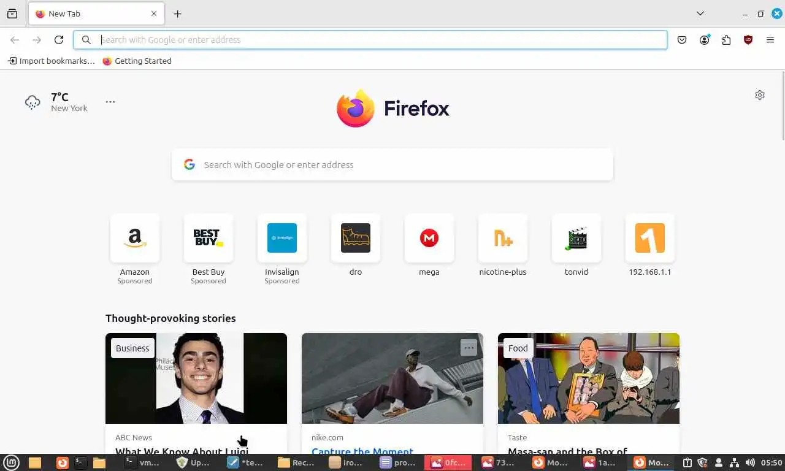The image size is (785, 471).
Task: Launch Firefox from panel launcher
Action: click(62, 462)
